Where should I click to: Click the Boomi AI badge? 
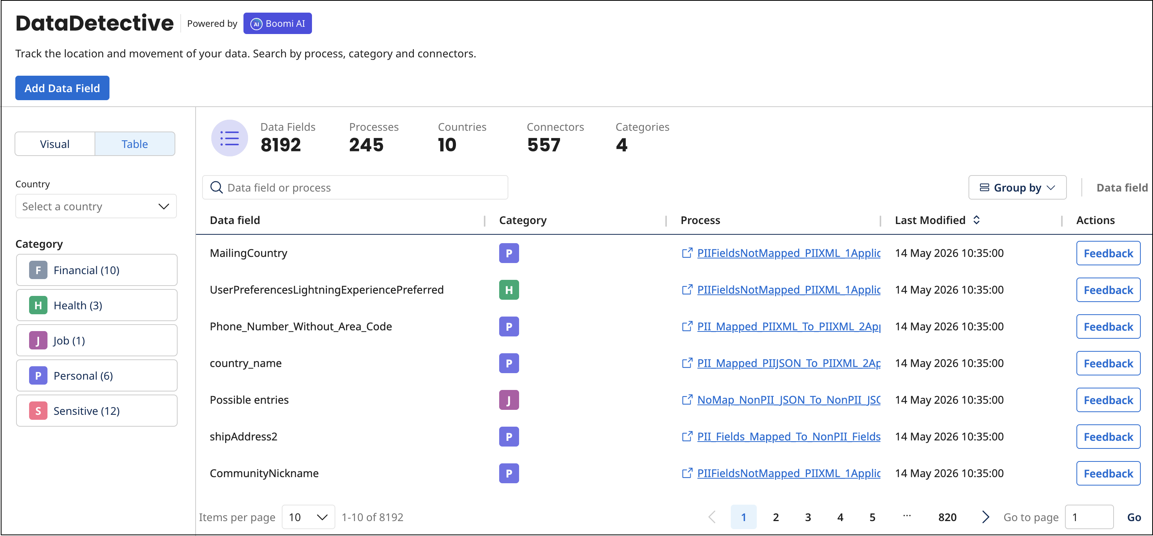click(278, 23)
